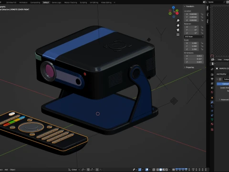This screenshot has height=172, width=229.
Task: Toggle the camera view icon
Action: click(x=178, y=30)
